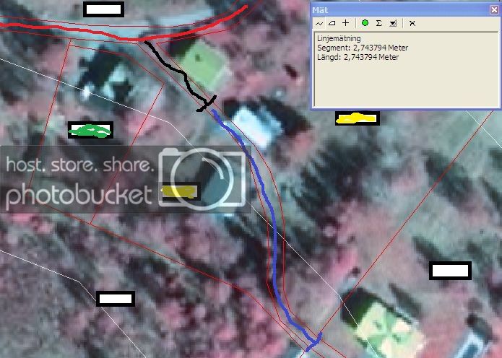
Task: Click the Längd total length line
Action: pyautogui.click(x=358, y=57)
